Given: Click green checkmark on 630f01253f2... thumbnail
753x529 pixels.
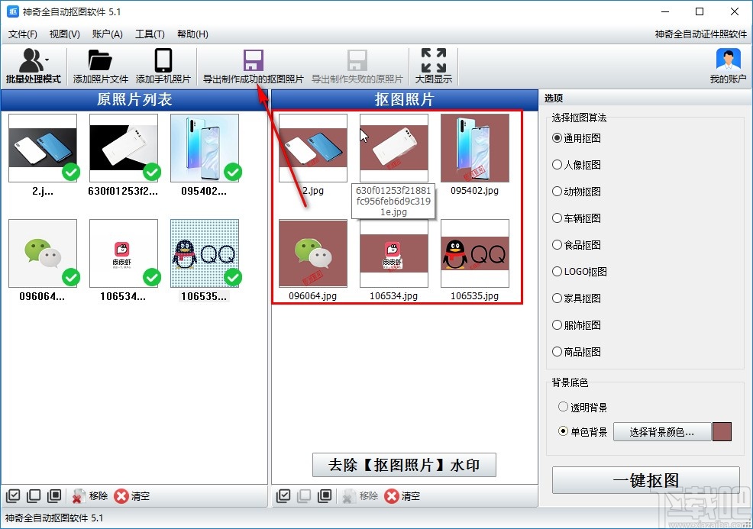Looking at the screenshot, I should coord(152,172).
